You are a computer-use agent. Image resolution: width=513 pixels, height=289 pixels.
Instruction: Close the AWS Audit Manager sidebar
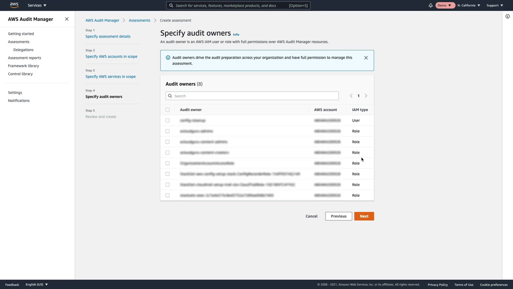[67, 19]
